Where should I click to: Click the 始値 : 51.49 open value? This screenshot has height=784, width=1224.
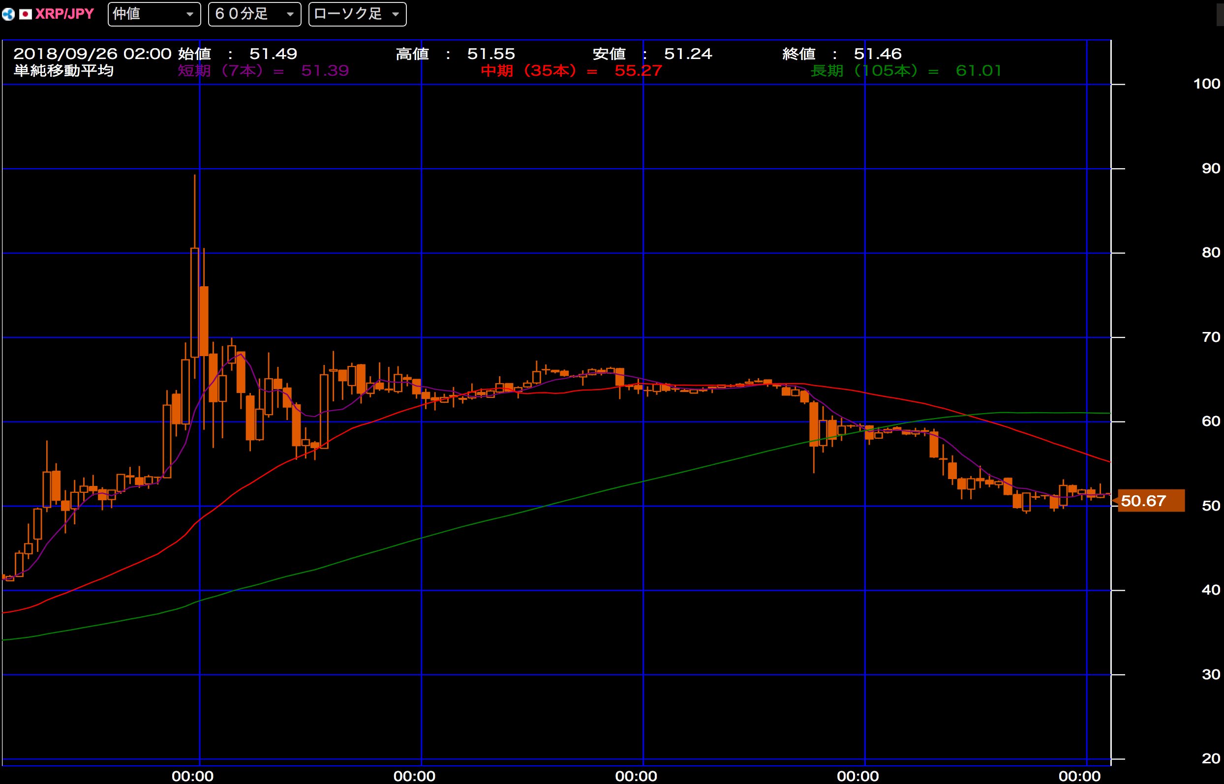coord(237,54)
